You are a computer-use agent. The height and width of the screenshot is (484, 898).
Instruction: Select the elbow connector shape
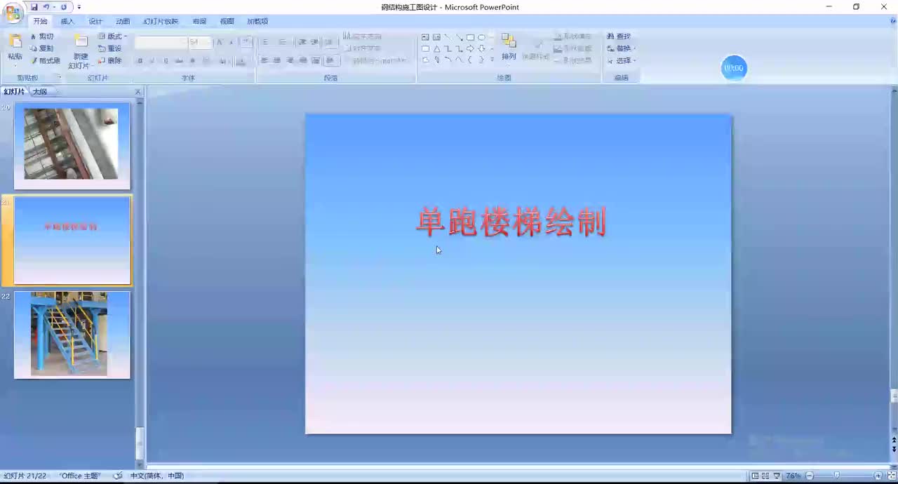click(448, 48)
